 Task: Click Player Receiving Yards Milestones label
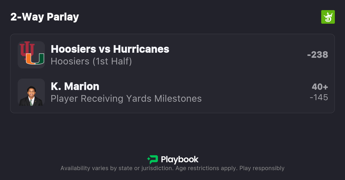(126, 99)
